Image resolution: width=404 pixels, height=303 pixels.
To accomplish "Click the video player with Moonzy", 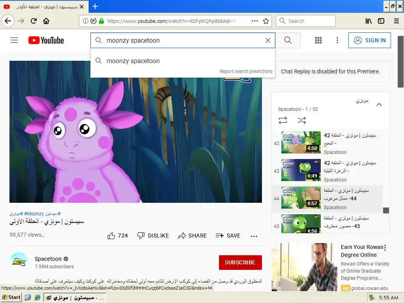I will pyautogui.click(x=136, y=132).
